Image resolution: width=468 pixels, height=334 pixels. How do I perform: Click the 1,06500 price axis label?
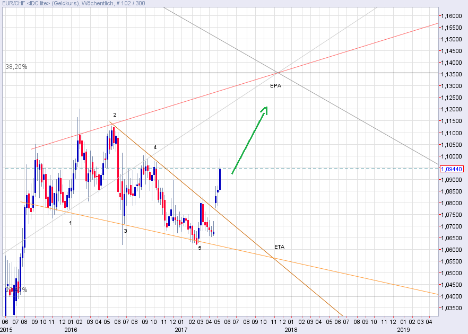pyautogui.click(x=451, y=238)
